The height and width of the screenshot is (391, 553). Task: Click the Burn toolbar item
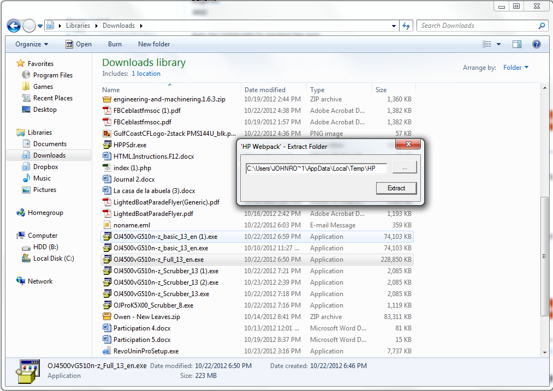[115, 44]
